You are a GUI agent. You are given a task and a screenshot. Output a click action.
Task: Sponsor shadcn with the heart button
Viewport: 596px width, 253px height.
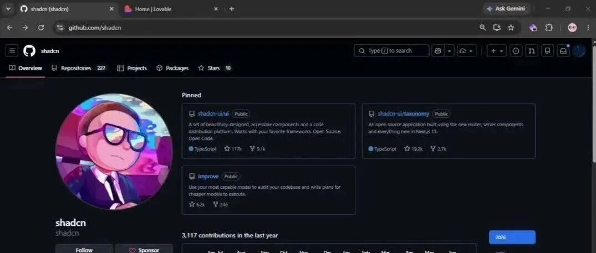[144, 249]
